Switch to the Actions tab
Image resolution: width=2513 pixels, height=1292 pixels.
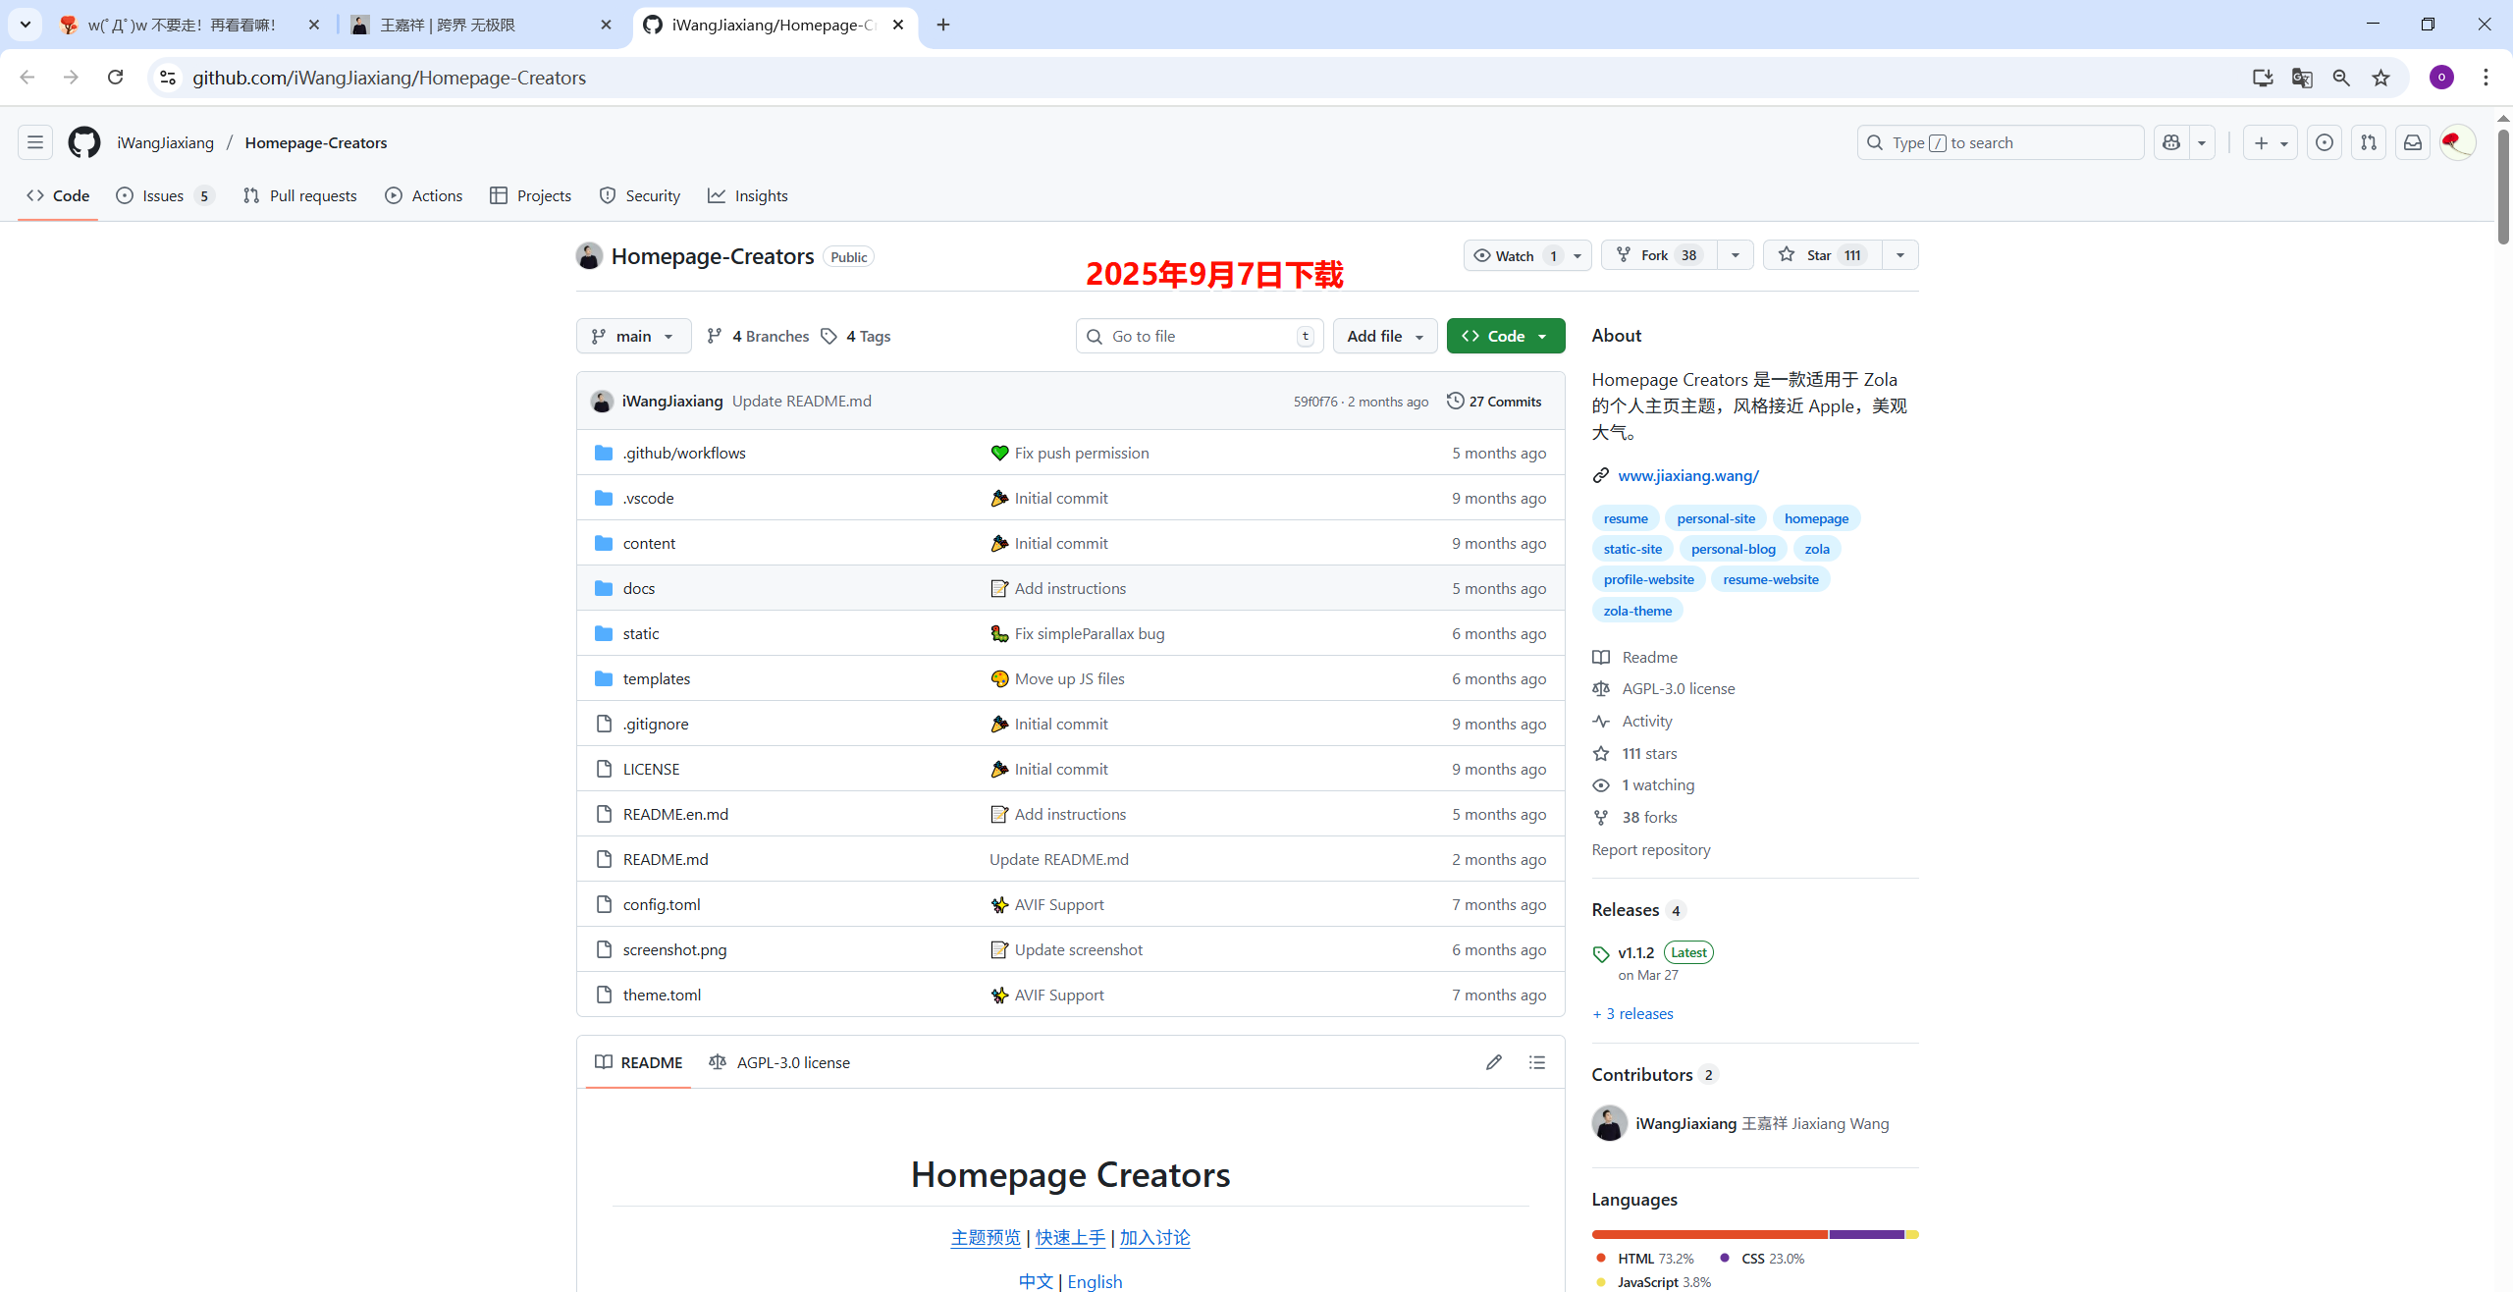pos(424,195)
